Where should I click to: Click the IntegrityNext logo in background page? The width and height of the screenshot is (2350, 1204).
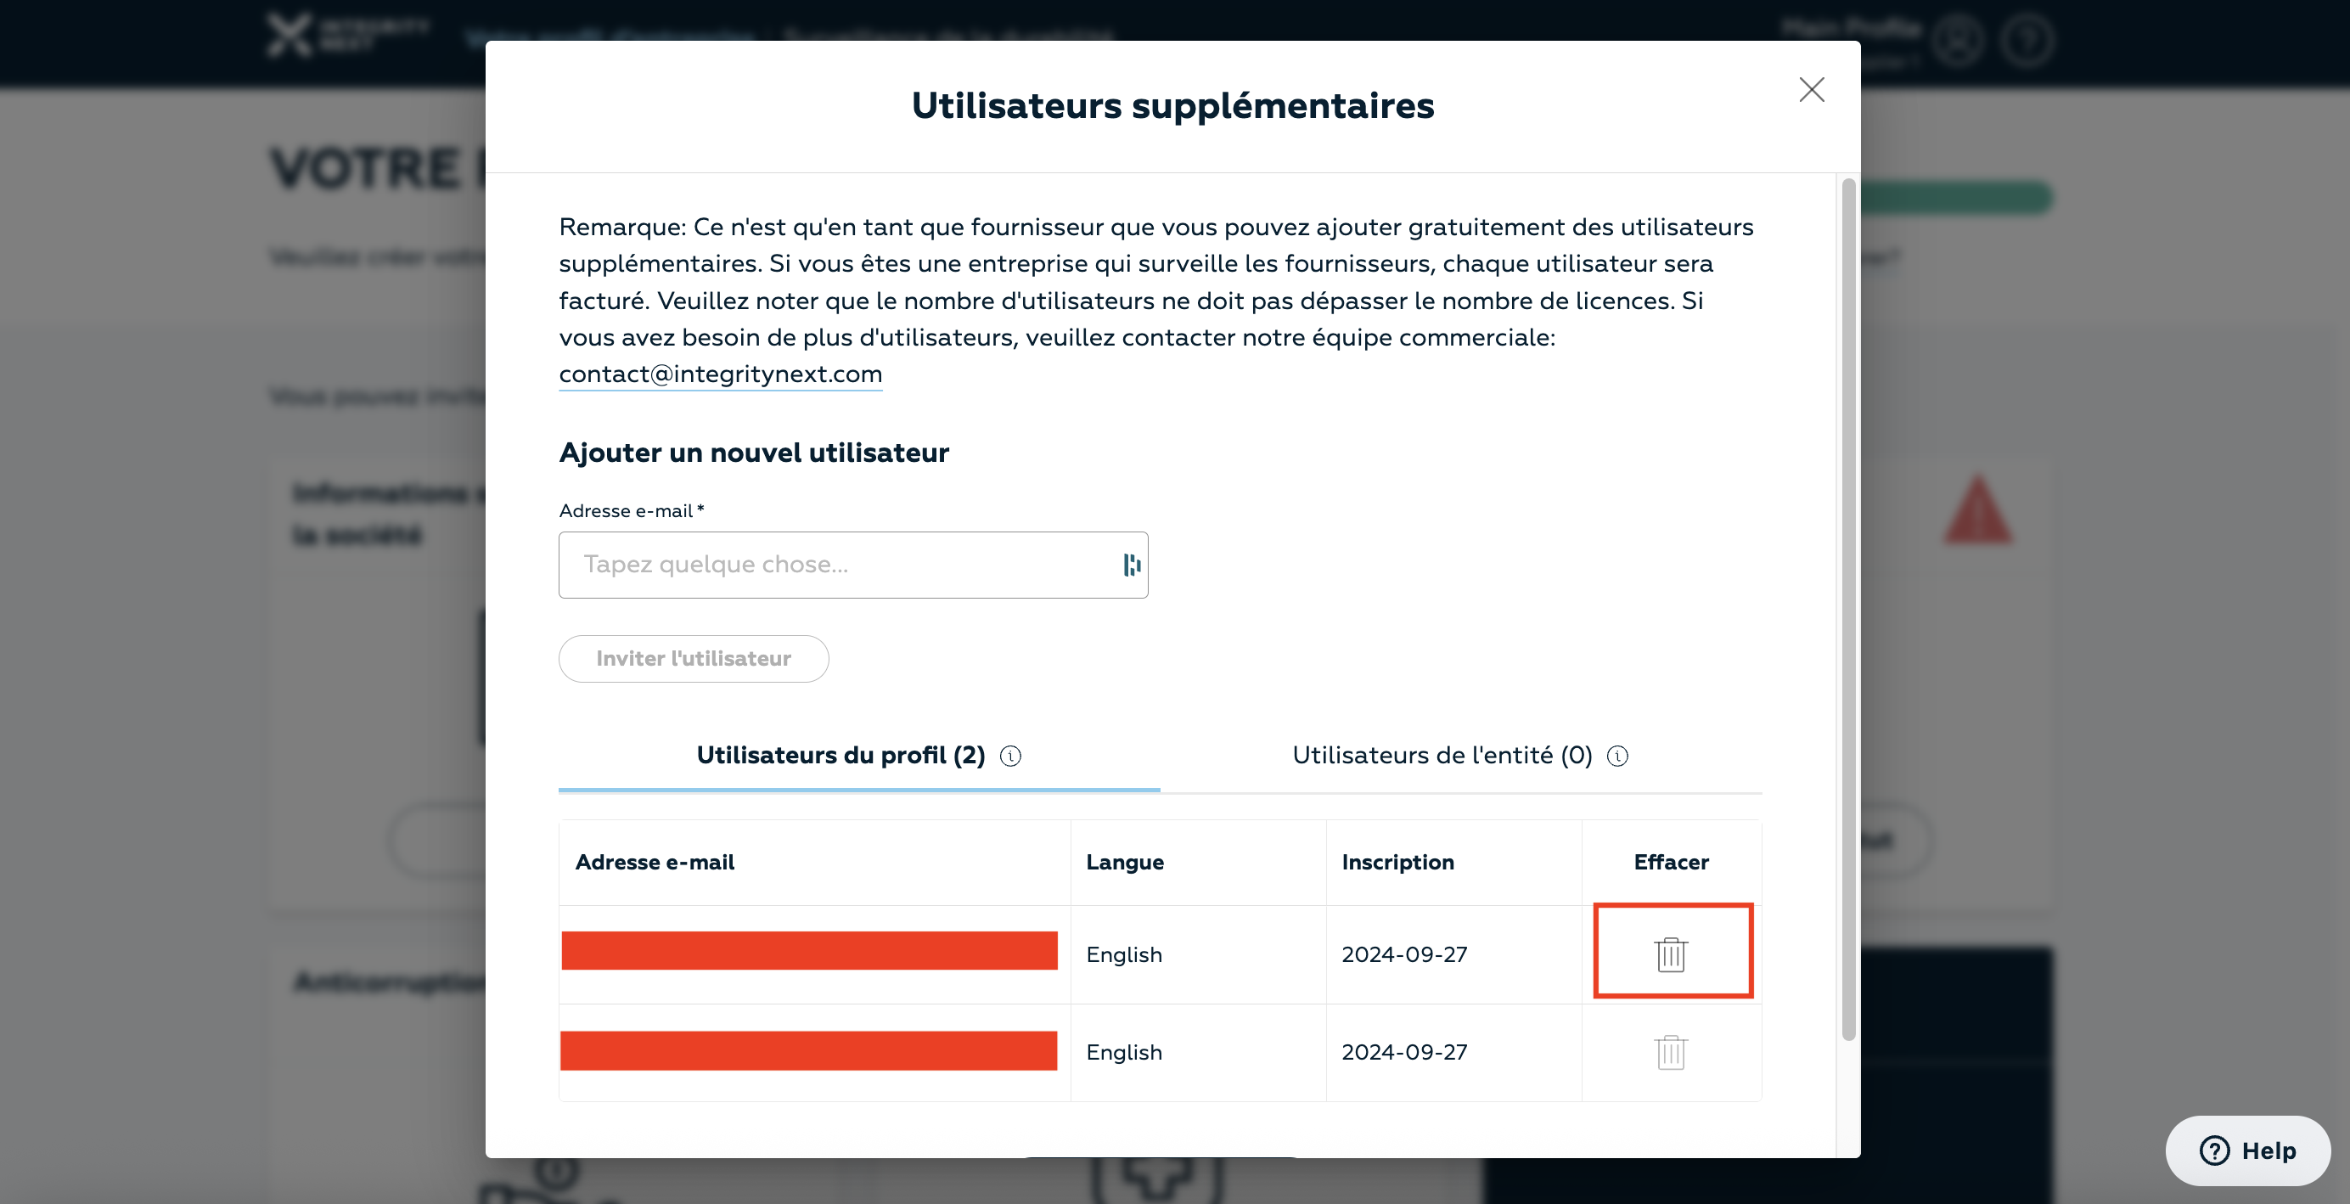347,36
